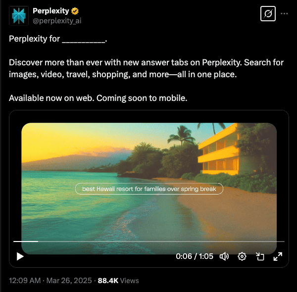The image size is (297, 292).
Task: Click the 0:06 / 1:05 time display
Action: (195, 256)
